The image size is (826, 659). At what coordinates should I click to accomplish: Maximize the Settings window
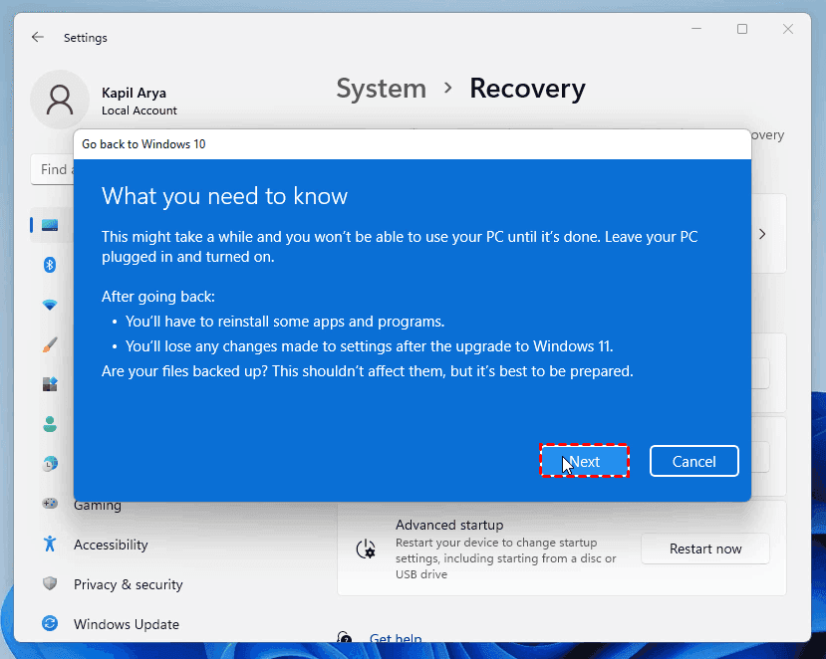(742, 29)
